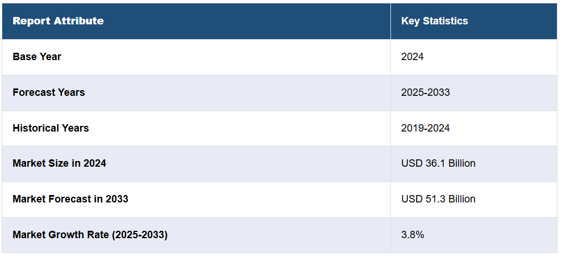Click the Key Statistics column header
Viewport: 566px width, 258px height.
pos(435,21)
